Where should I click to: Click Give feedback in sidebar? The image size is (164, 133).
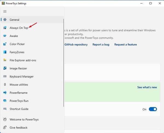click(x=18, y=128)
